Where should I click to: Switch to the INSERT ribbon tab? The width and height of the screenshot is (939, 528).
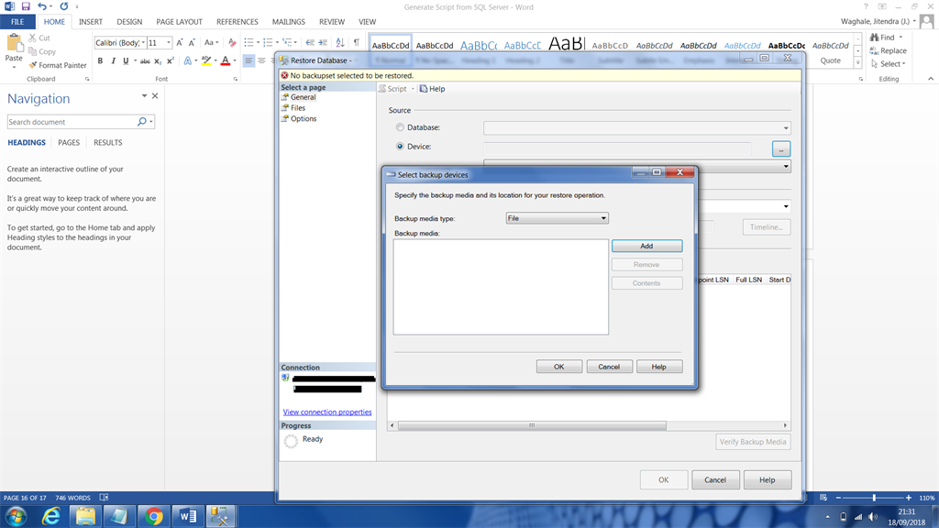(91, 22)
